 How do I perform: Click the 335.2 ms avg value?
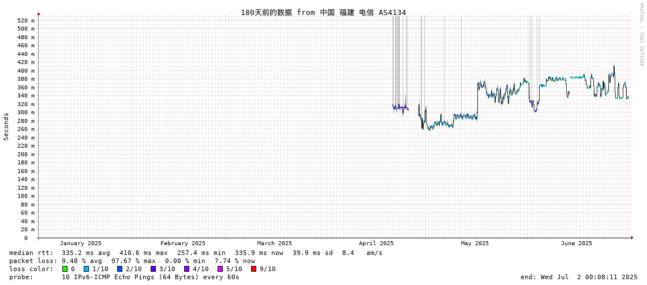(x=86, y=253)
